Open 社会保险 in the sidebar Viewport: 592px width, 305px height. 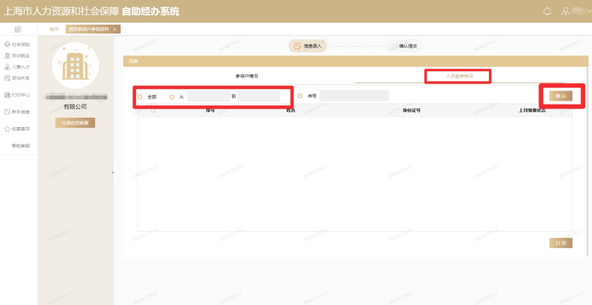click(18, 44)
